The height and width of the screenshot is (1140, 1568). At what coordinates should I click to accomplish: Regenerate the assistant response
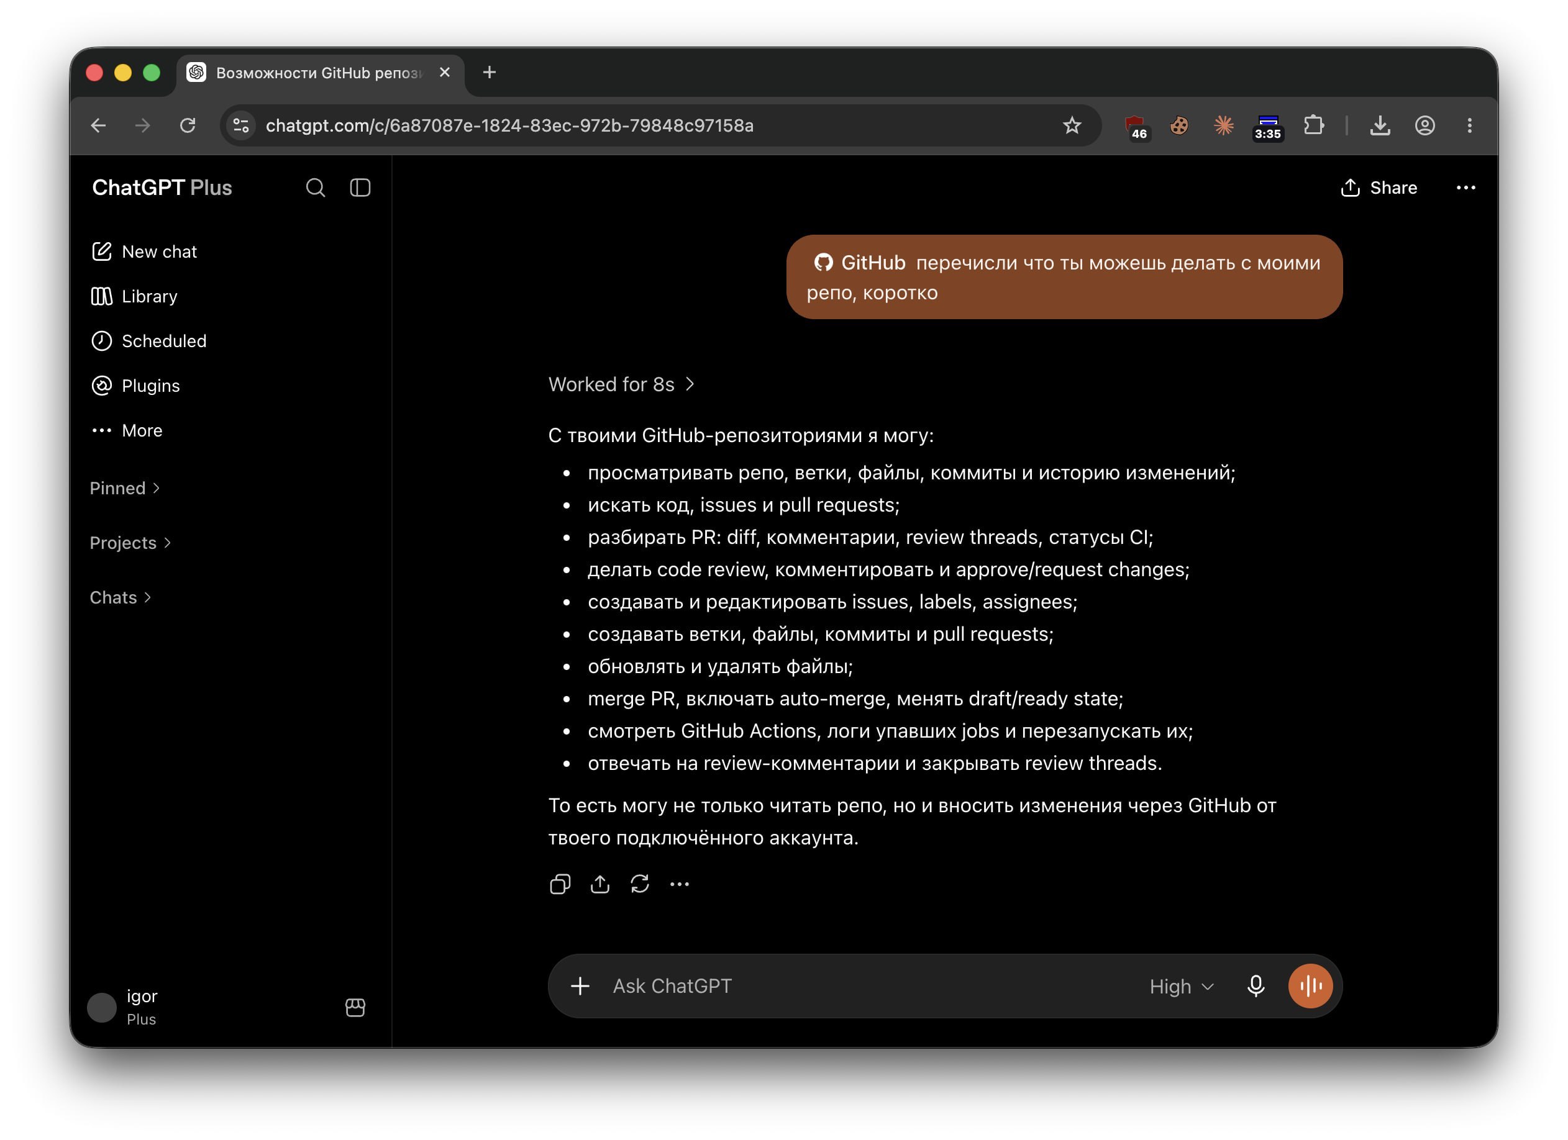639,884
